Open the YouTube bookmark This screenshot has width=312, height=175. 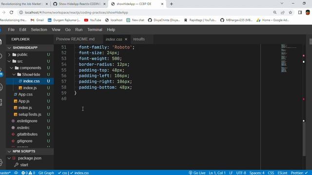93,20
